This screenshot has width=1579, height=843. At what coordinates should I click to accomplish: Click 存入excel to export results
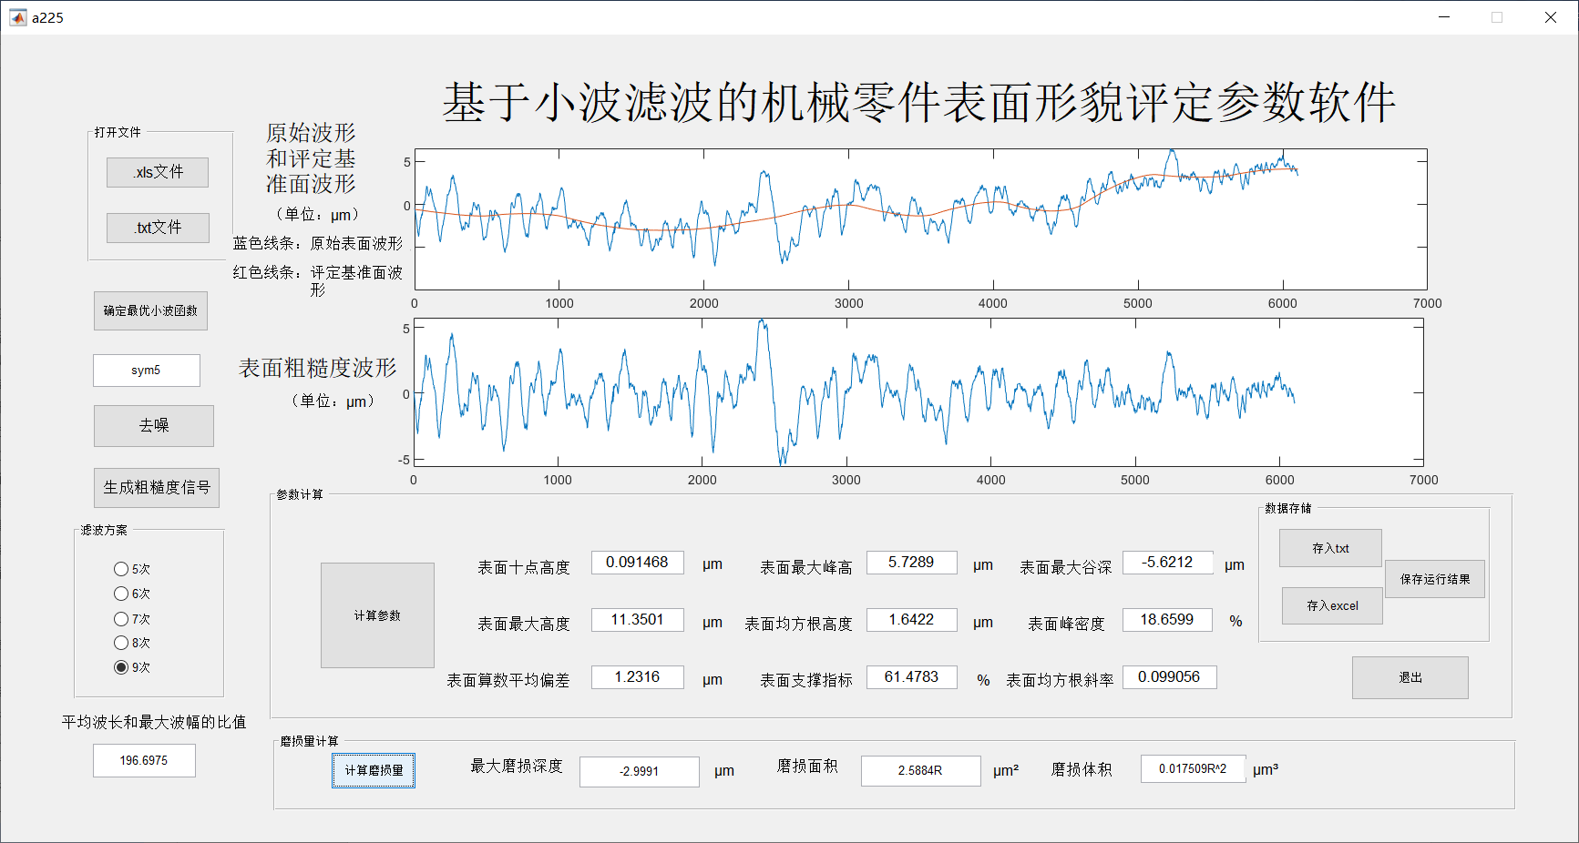1331,605
